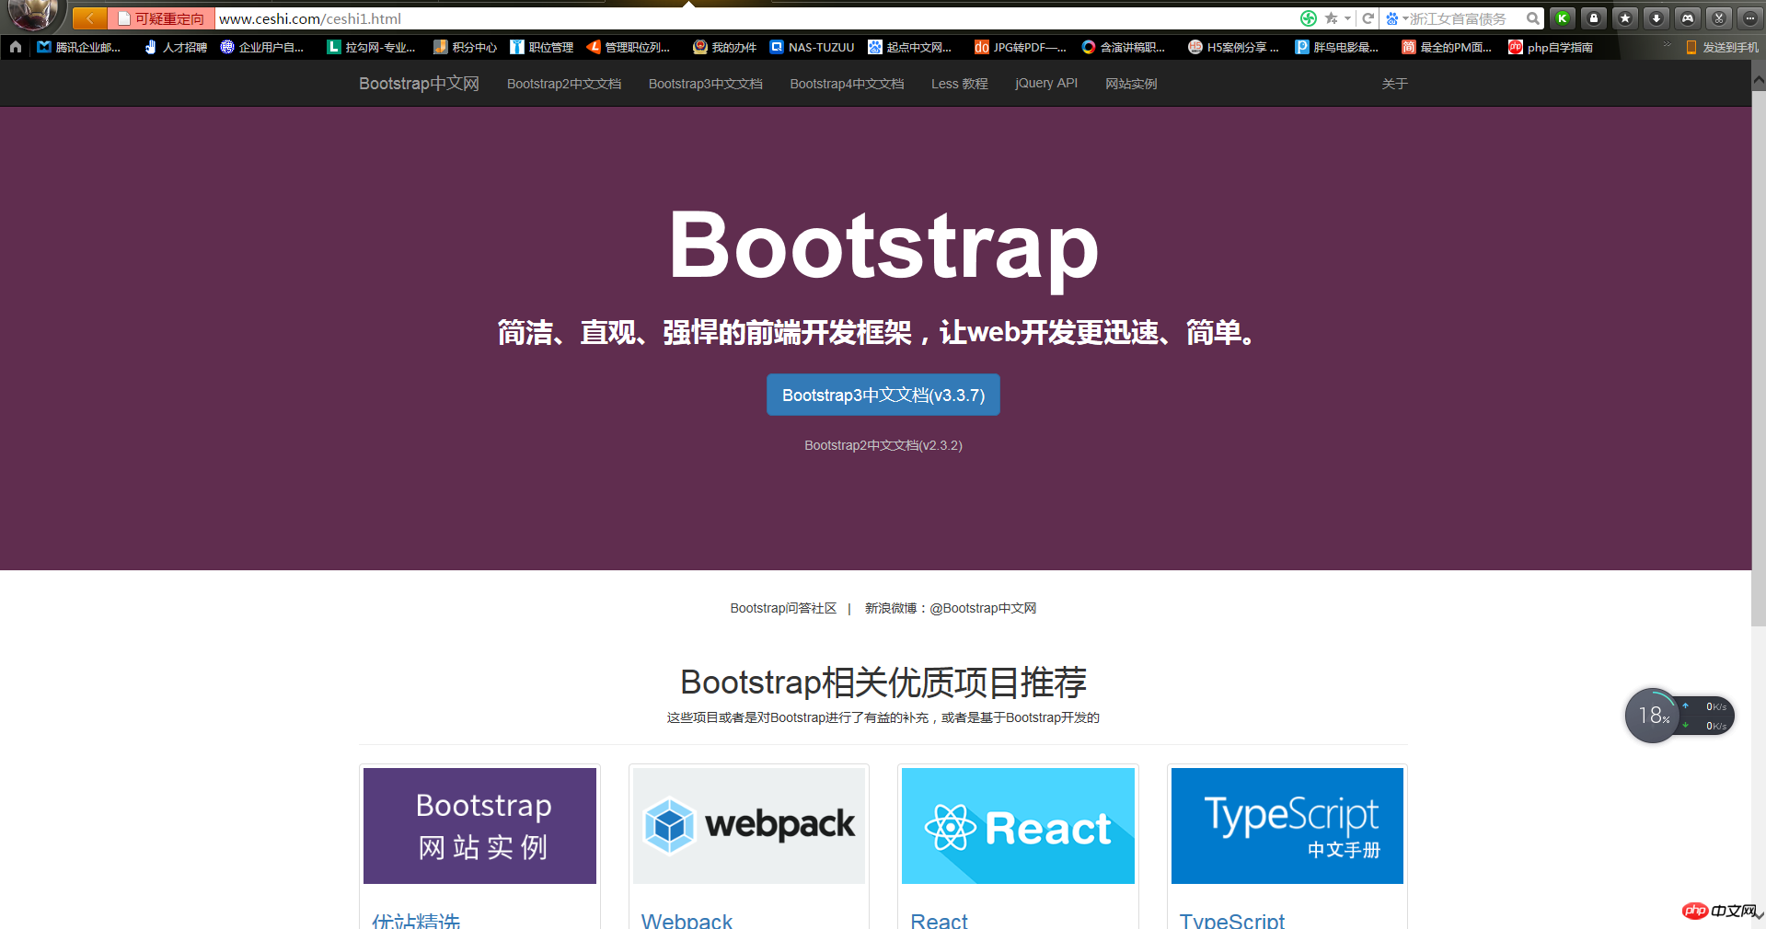Click the Bootstrap中文网 brand in the navbar

419,84
